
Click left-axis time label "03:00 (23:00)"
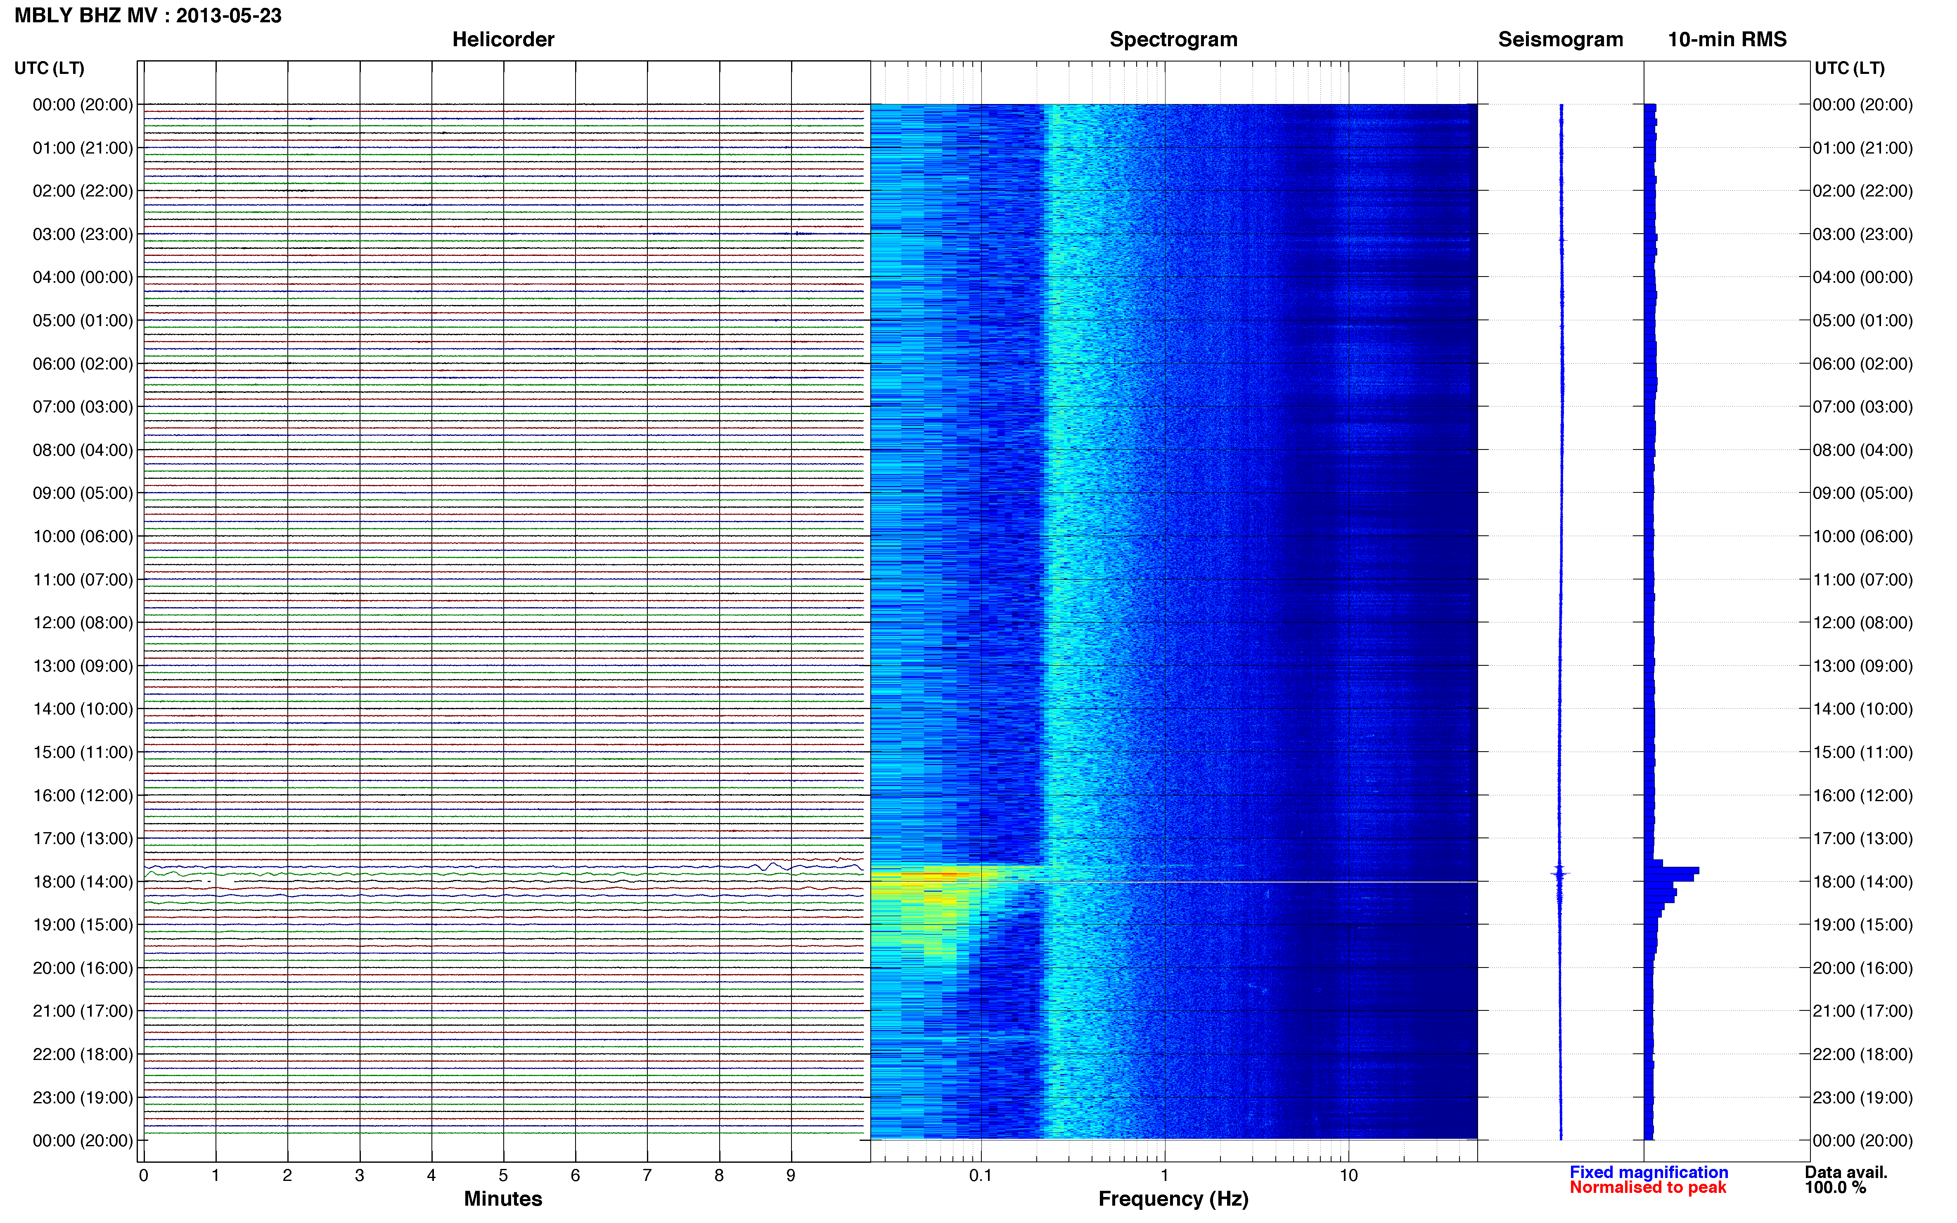pyautogui.click(x=83, y=234)
